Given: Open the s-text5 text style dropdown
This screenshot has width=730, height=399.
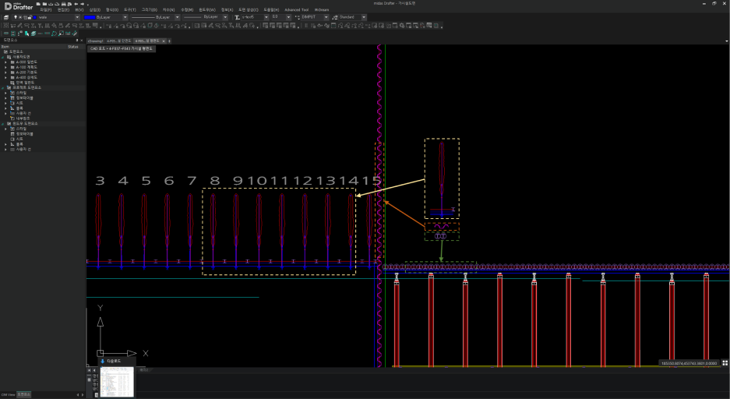Looking at the screenshot, I should (266, 17).
